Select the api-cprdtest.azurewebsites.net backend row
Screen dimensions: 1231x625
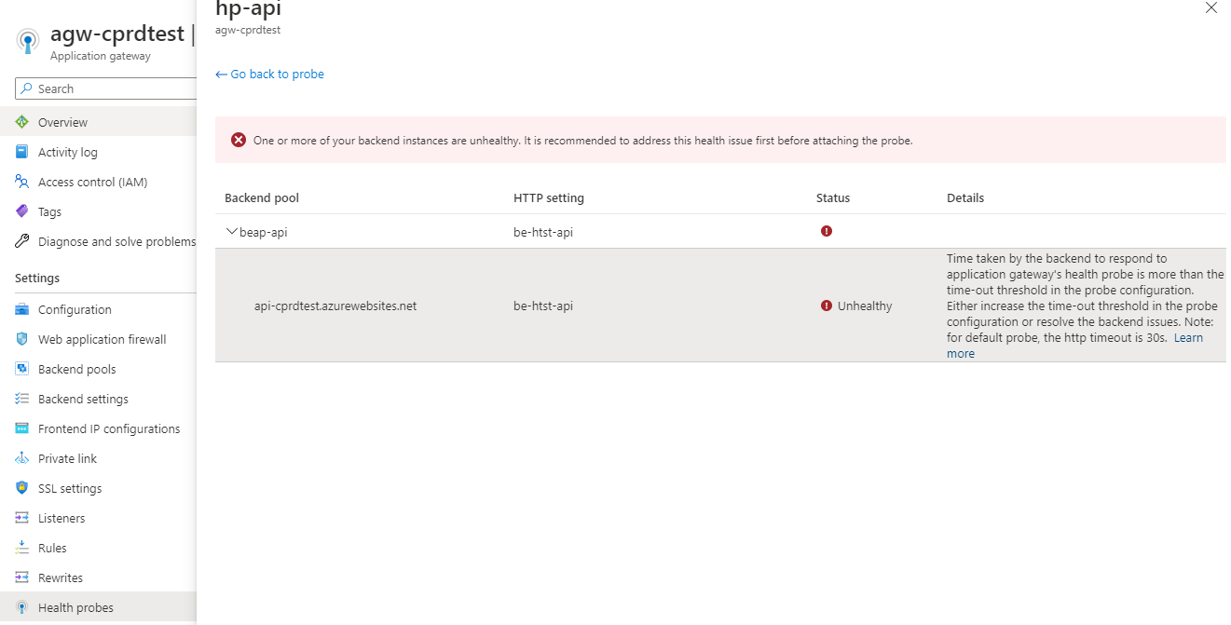tap(335, 305)
